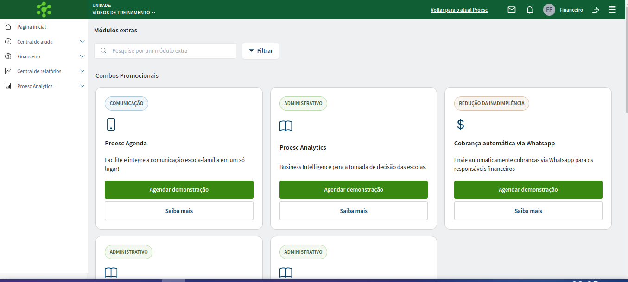Select Central de ajuda menu item
Screen dimensions: 628x282
click(35, 42)
